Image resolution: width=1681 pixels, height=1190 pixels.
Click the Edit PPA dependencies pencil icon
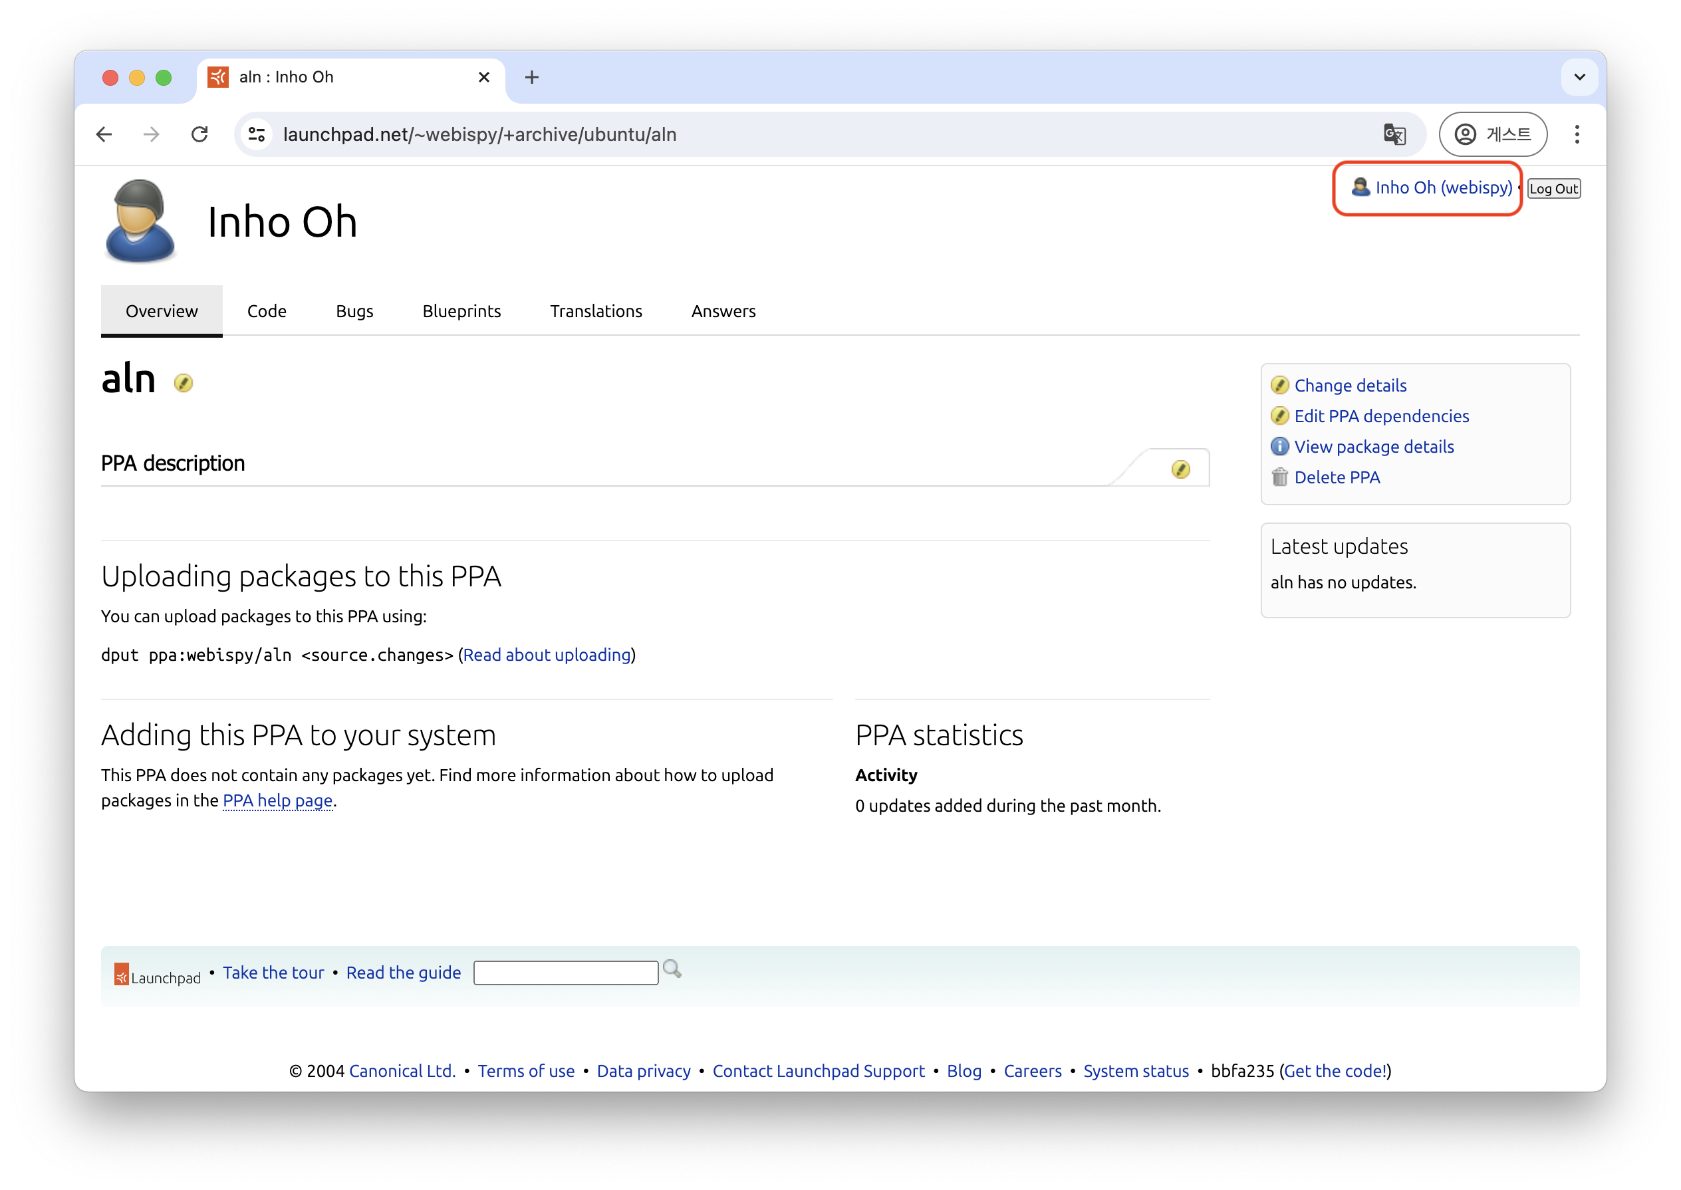[1279, 416]
